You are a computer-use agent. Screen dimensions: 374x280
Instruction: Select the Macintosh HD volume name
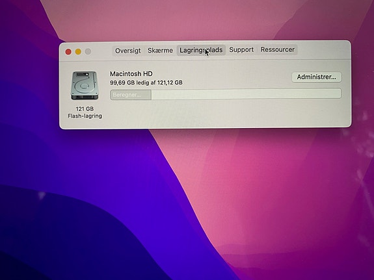pos(131,74)
